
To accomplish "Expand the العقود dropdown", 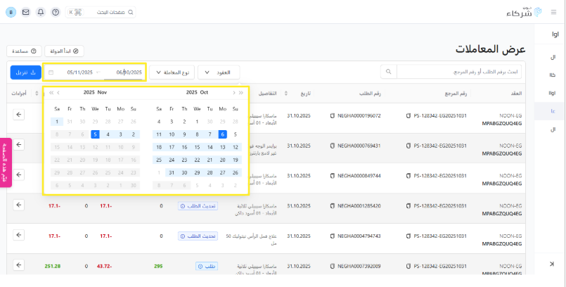I will tap(219, 72).
